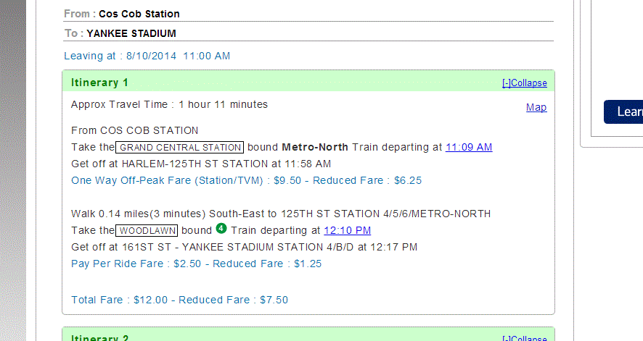Click the Leaving at date and time
Screen dimensions: 643x341
[147, 56]
